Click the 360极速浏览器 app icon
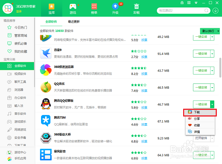This screenshot has height=164, width=222. pos(46,70)
